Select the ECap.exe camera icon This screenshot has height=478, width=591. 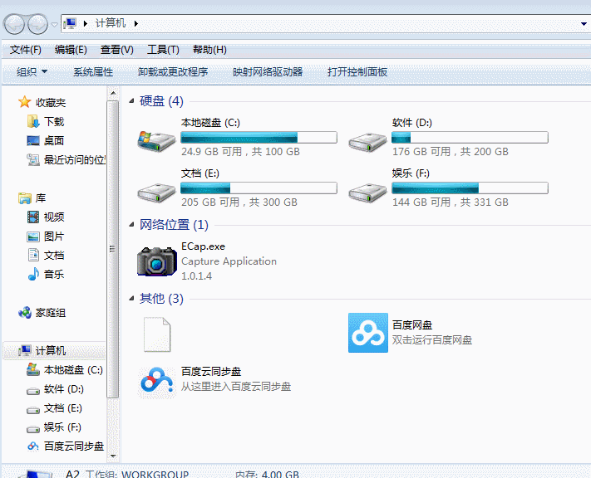coord(156,261)
